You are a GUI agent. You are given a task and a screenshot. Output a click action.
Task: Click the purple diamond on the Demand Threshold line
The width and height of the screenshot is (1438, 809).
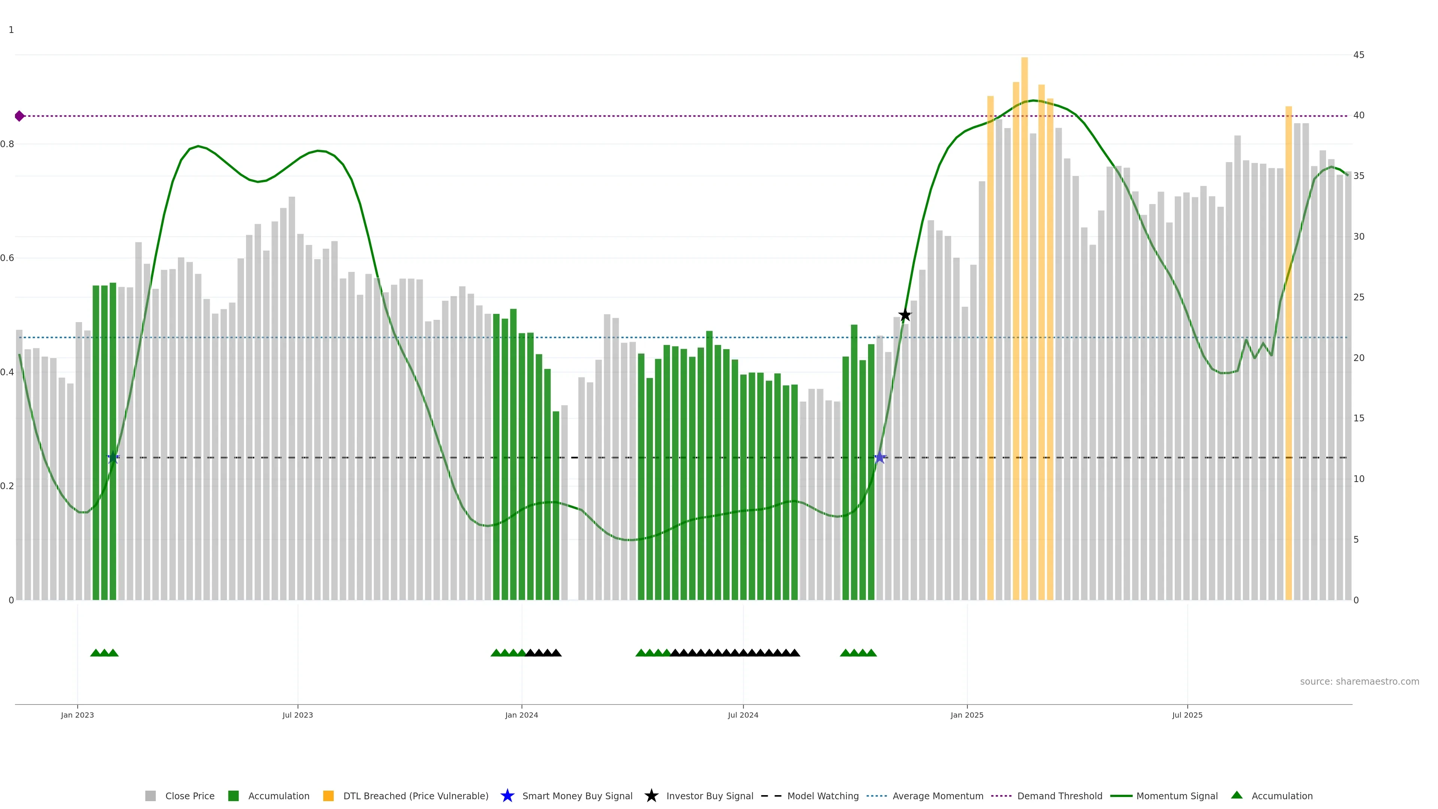19,116
